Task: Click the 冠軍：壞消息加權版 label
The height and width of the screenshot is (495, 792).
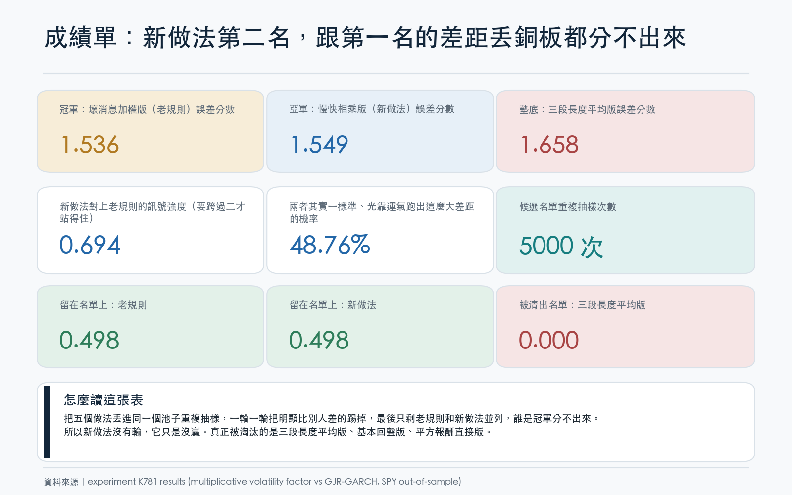Action: click(147, 109)
